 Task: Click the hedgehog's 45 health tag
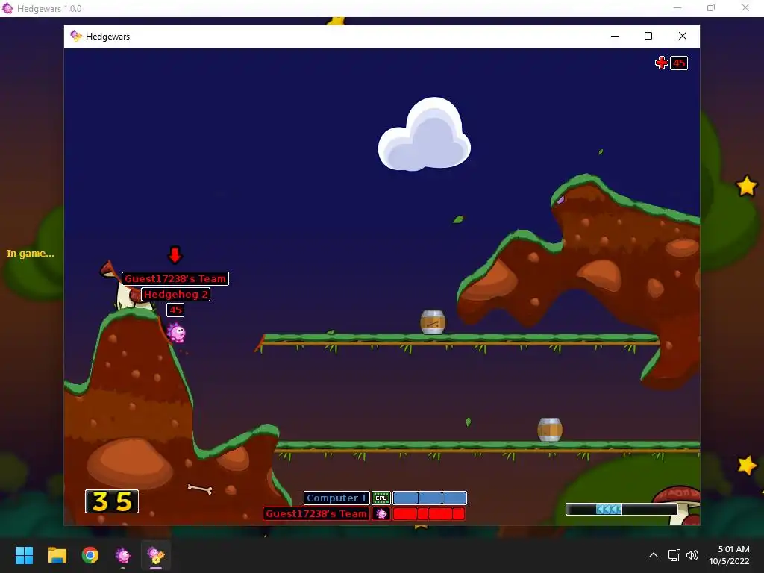point(175,310)
